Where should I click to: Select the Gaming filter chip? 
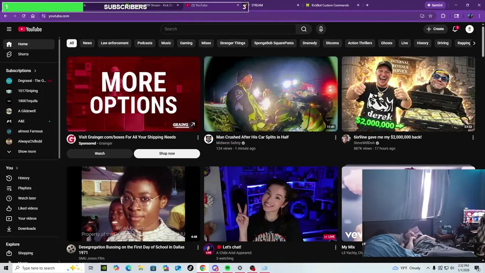(x=186, y=43)
